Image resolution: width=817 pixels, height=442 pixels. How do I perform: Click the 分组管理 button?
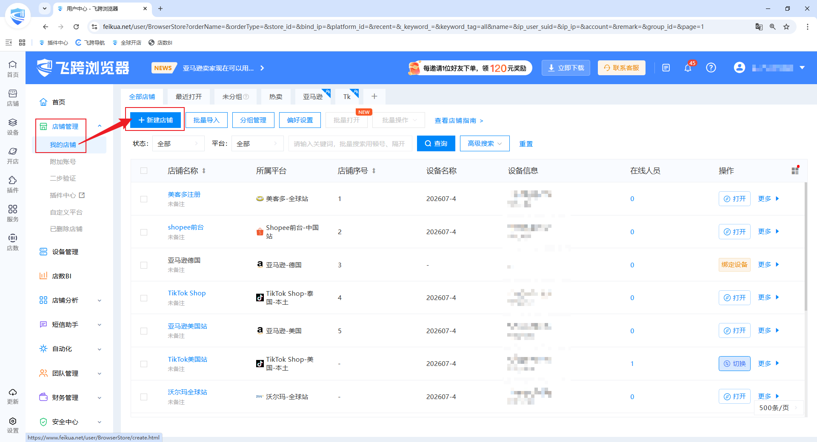click(x=253, y=120)
